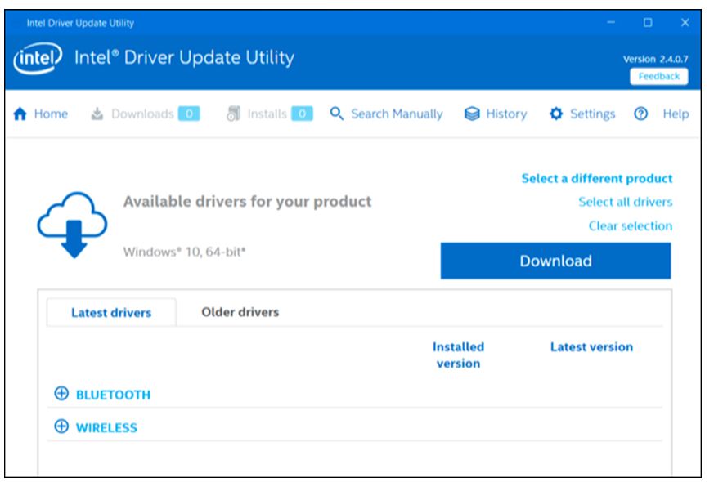Click the Downloads count badge
This screenshot has height=482, width=714.
[189, 114]
